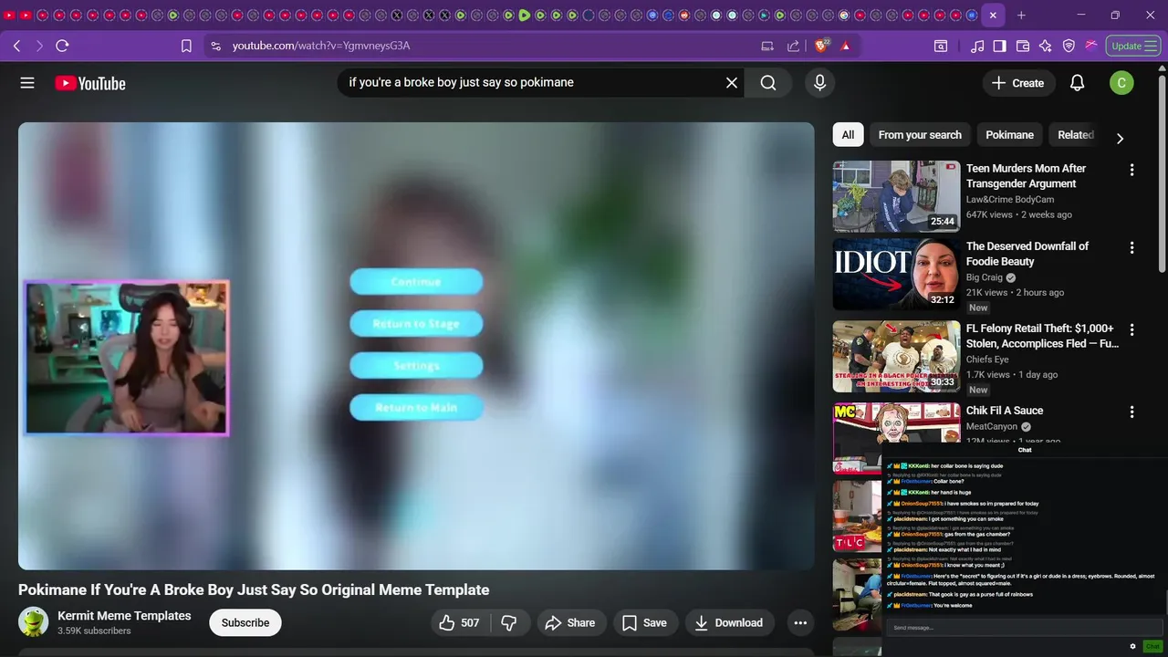This screenshot has height=657, width=1168.
Task: Bookmark this page in address bar
Action: [186, 46]
